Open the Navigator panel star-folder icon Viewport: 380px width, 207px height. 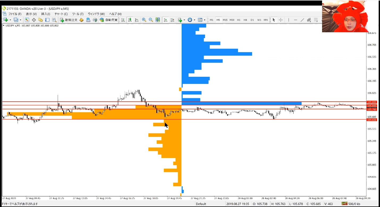point(40,20)
